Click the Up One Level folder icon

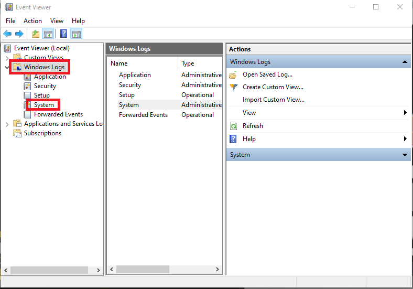tap(36, 34)
